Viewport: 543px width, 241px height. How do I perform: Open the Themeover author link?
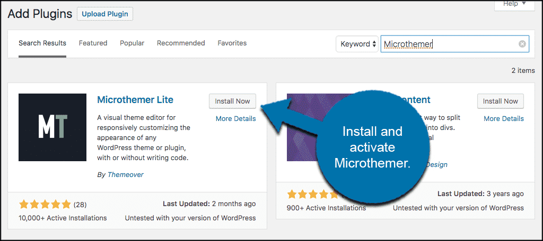125,175
